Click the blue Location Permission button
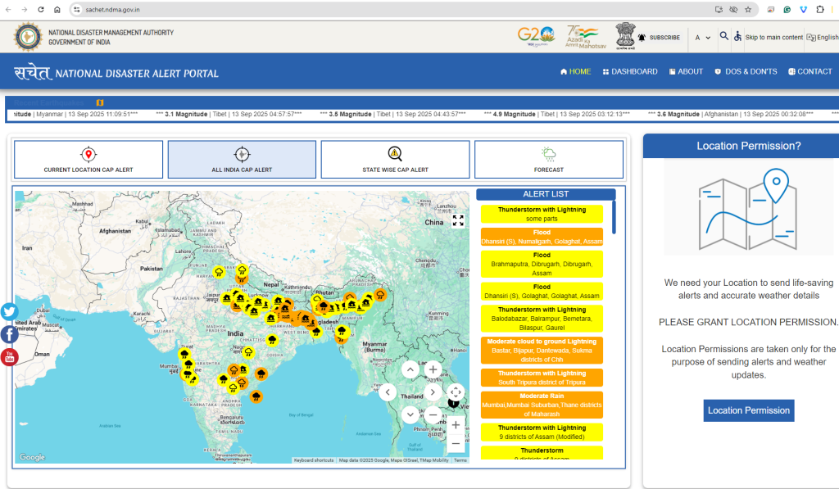The width and height of the screenshot is (839, 489). (749, 410)
